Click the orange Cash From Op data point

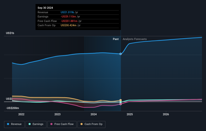point(120,100)
